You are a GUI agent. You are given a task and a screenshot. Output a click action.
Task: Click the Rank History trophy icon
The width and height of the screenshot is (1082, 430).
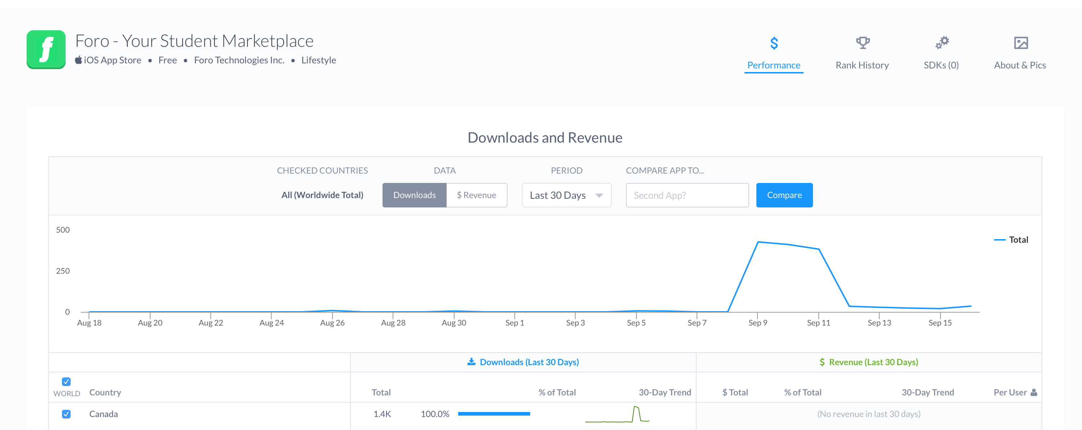[862, 42]
